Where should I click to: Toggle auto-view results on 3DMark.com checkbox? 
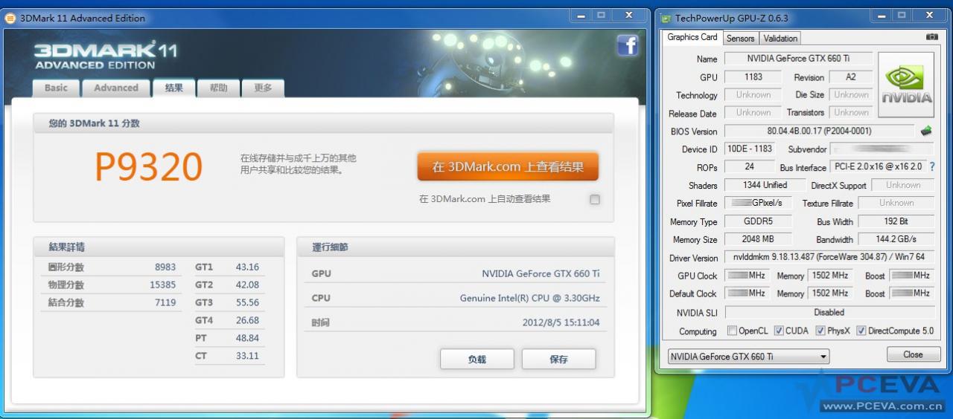coord(594,199)
